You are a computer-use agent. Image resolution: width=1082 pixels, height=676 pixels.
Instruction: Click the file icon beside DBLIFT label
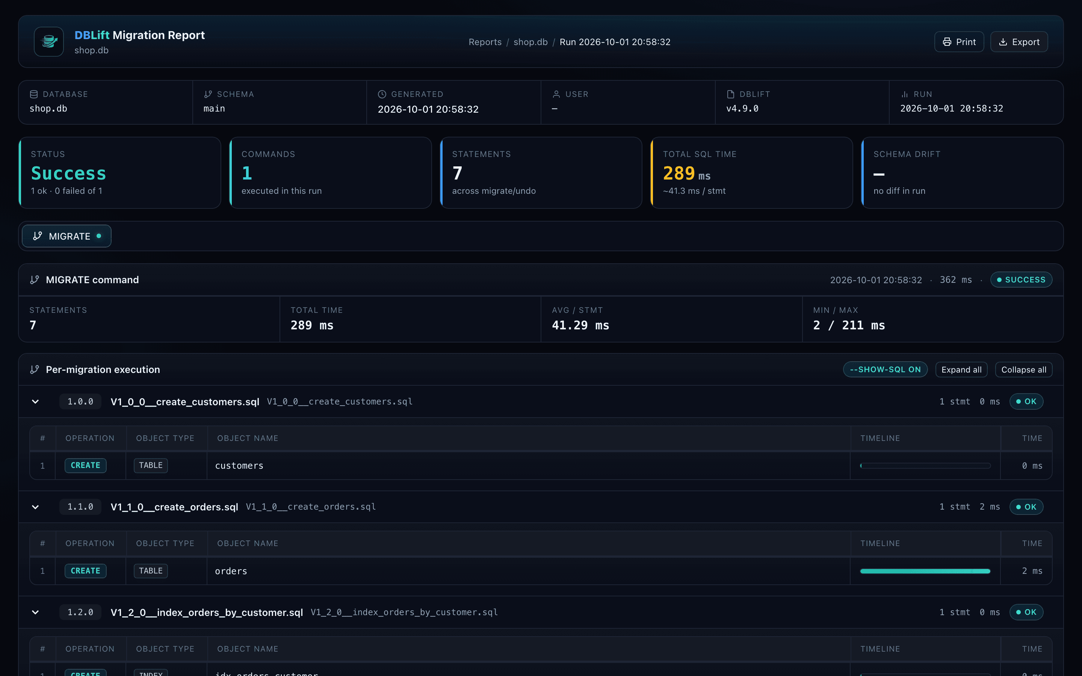[x=731, y=94]
